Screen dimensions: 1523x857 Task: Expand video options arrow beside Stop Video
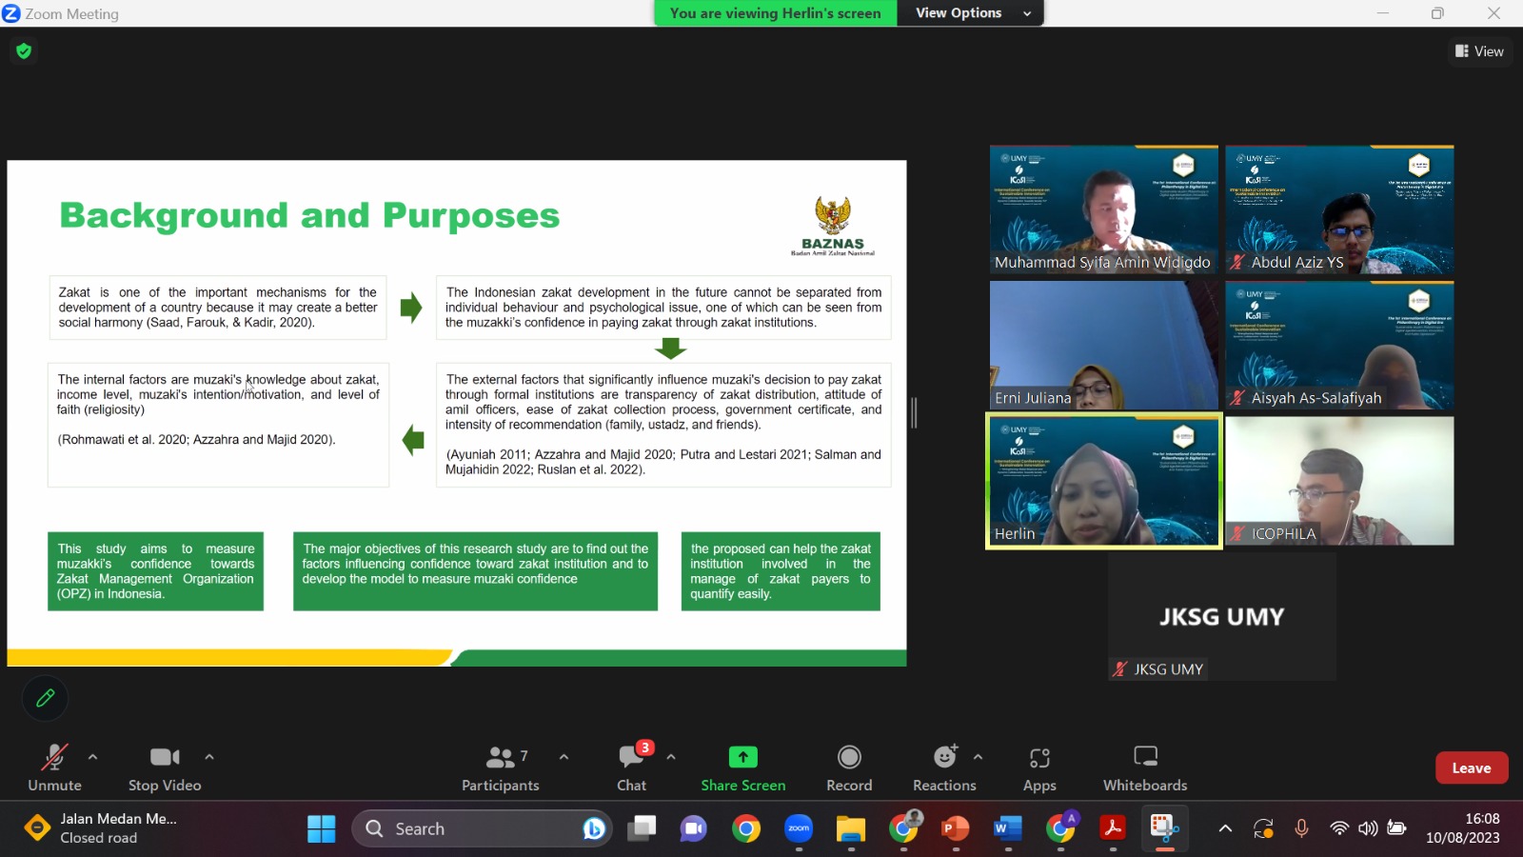[209, 757]
